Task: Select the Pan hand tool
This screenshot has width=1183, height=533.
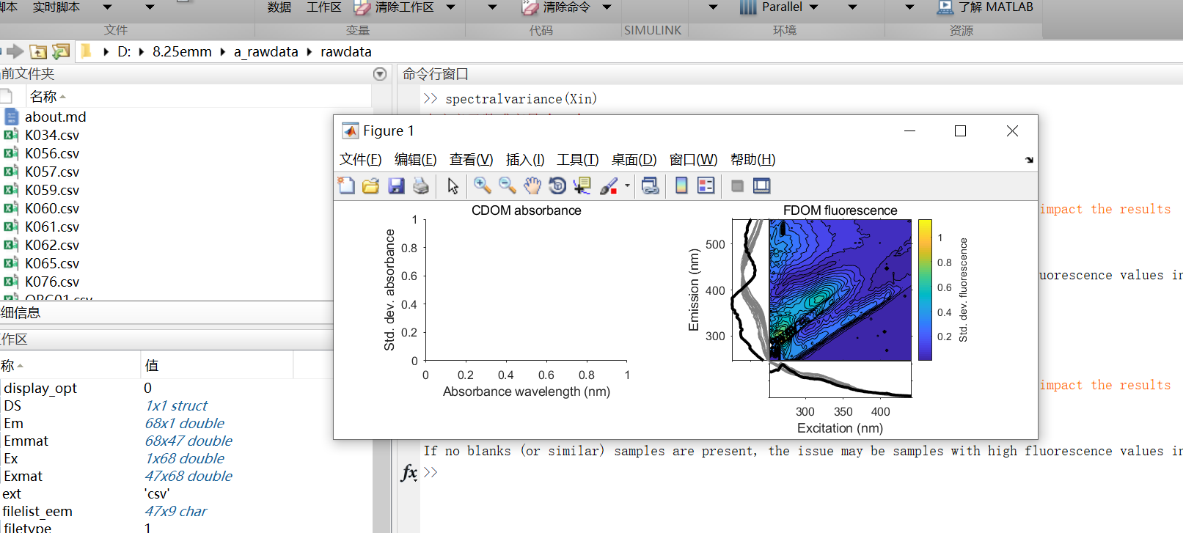Action: [532, 186]
